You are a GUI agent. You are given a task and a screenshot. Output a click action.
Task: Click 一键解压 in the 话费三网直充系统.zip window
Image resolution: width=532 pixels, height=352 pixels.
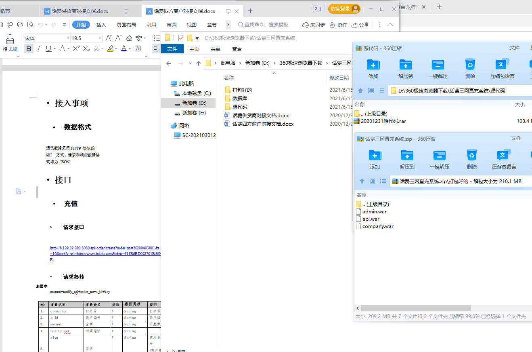pos(439,159)
